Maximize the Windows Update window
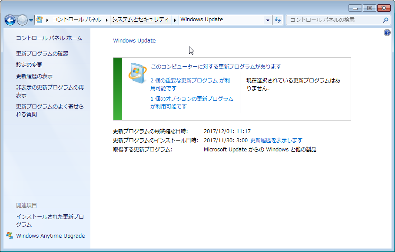 click(369, 8)
